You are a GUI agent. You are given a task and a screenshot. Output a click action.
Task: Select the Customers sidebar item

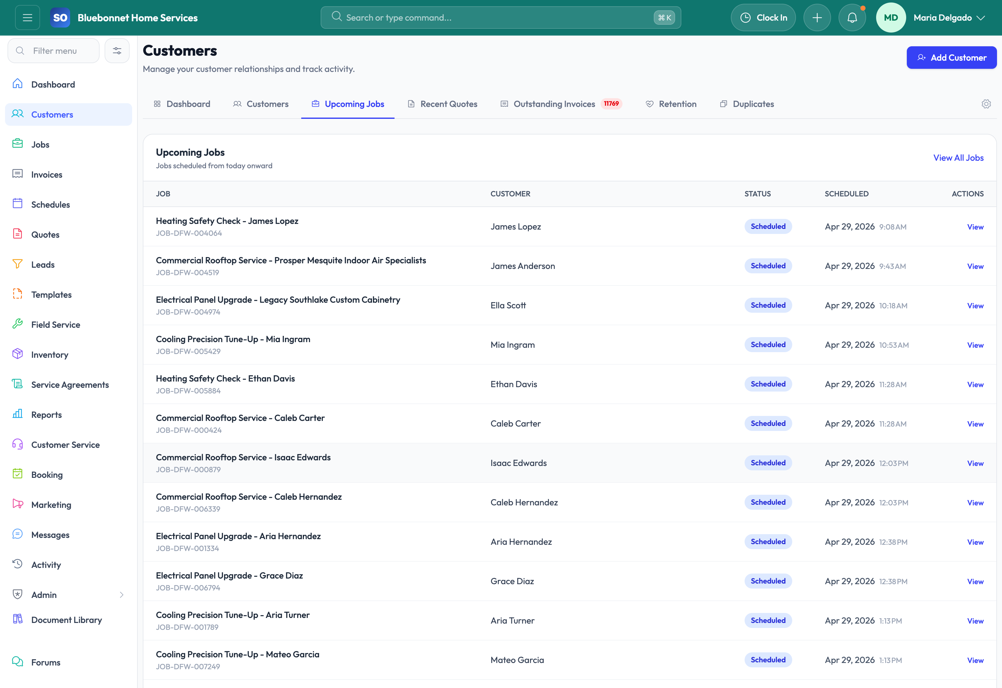point(69,115)
